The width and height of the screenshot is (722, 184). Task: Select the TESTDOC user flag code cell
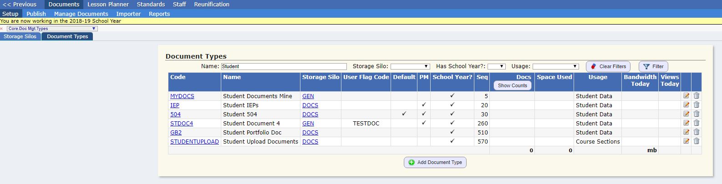(366, 124)
